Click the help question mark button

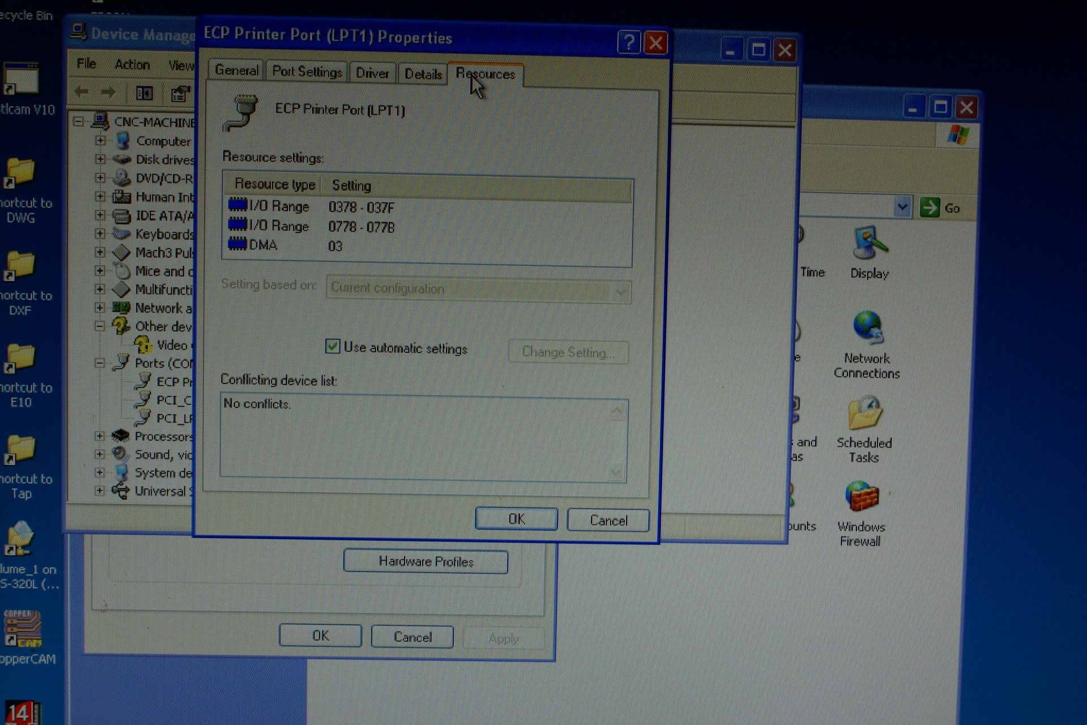pyautogui.click(x=628, y=42)
